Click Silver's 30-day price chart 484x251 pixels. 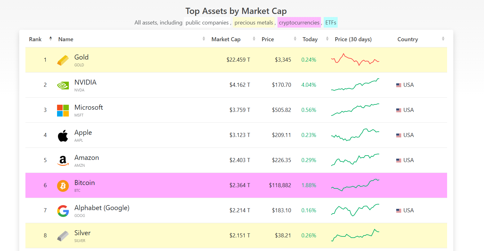[355, 235]
